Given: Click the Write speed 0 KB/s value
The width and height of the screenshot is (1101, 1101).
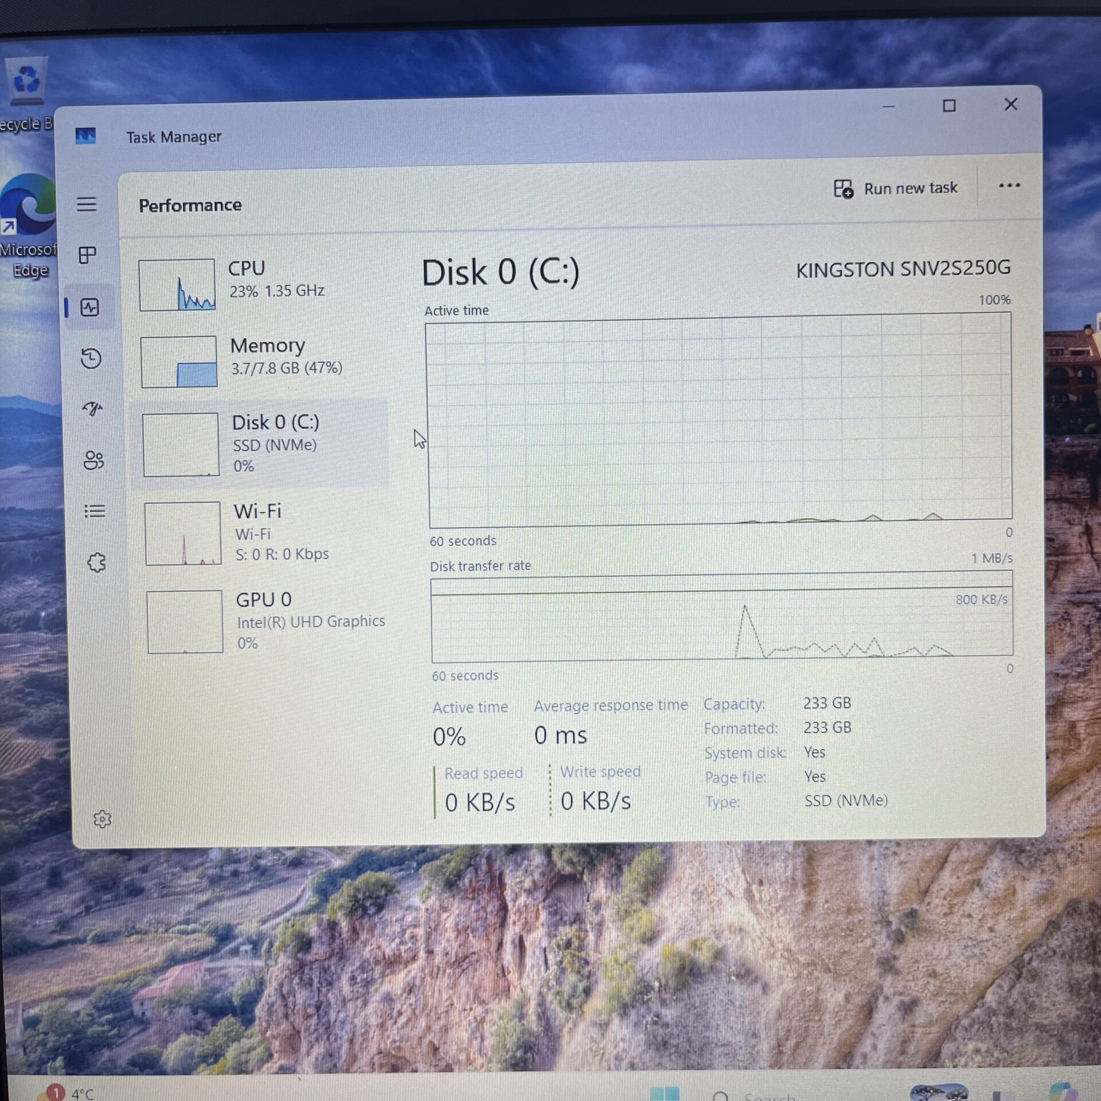Looking at the screenshot, I should [x=596, y=801].
